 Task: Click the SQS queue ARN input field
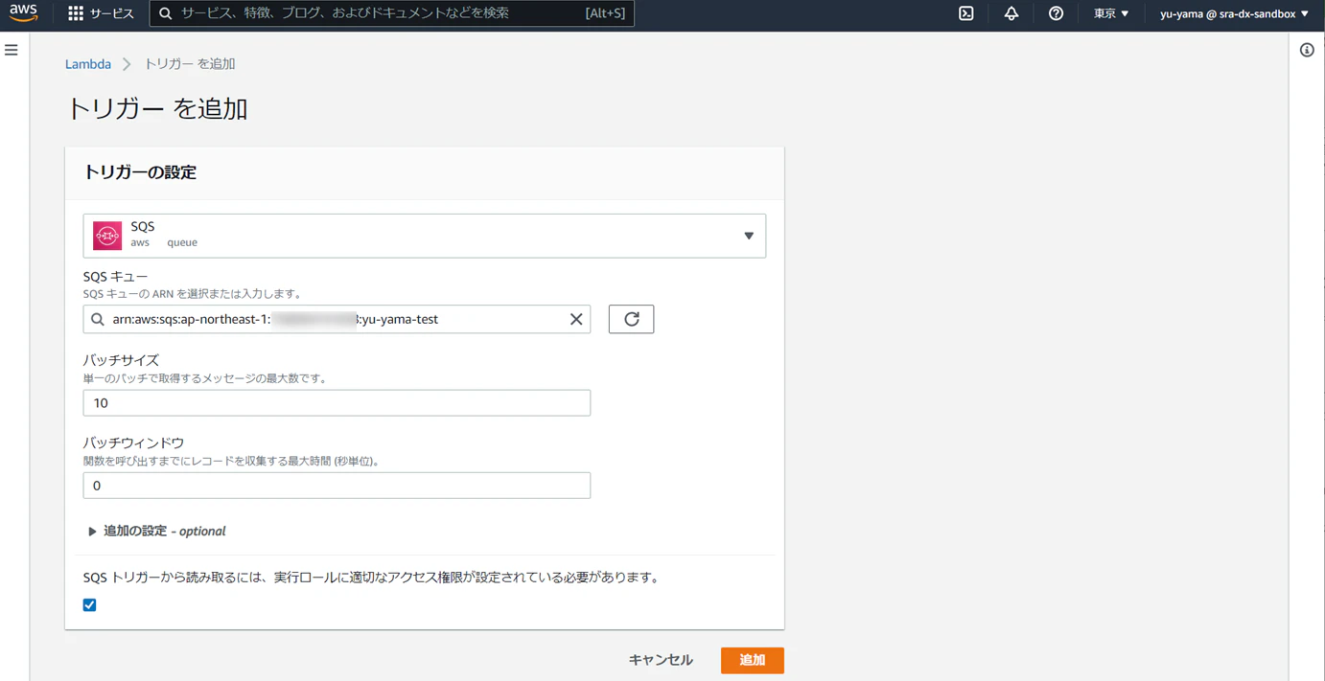(337, 319)
